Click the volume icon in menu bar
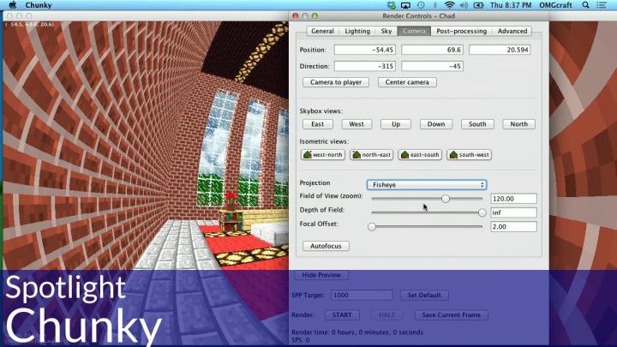This screenshot has height=347, width=617. 464,5
